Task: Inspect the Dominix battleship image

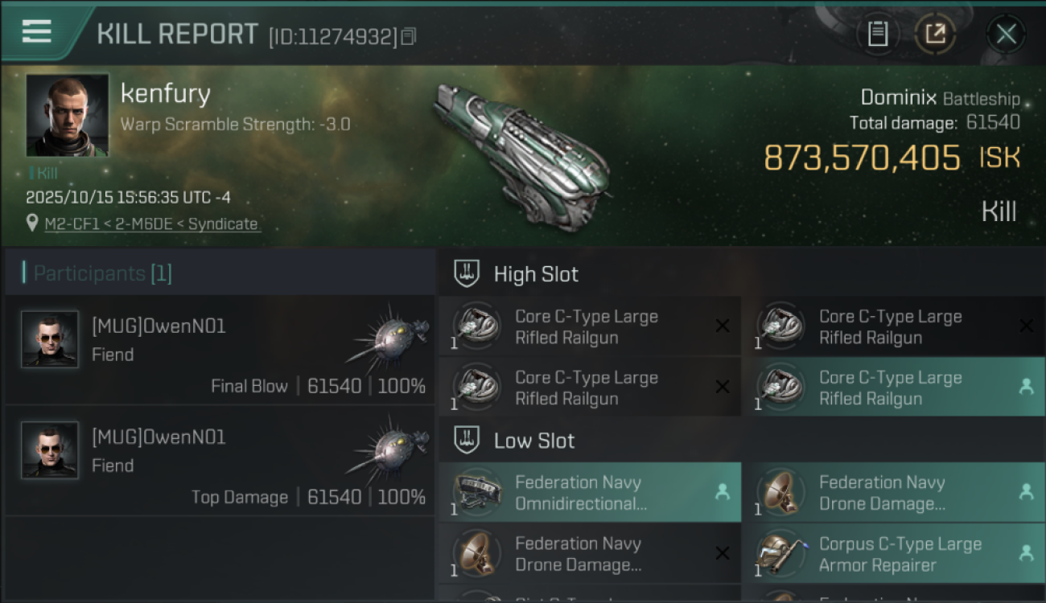Action: (x=523, y=153)
